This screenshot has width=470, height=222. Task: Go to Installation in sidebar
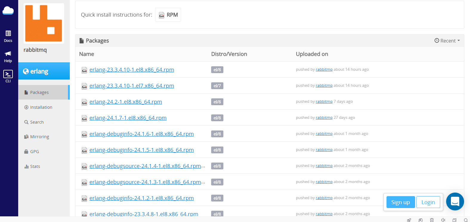coord(38,107)
